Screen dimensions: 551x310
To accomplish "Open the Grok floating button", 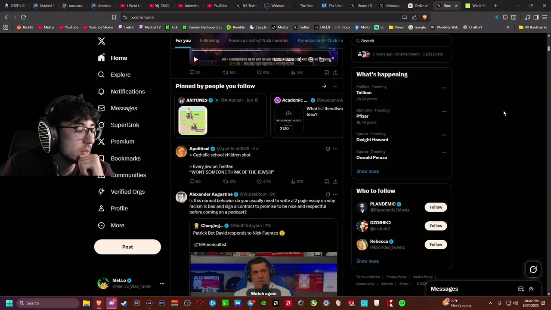I will (x=533, y=270).
